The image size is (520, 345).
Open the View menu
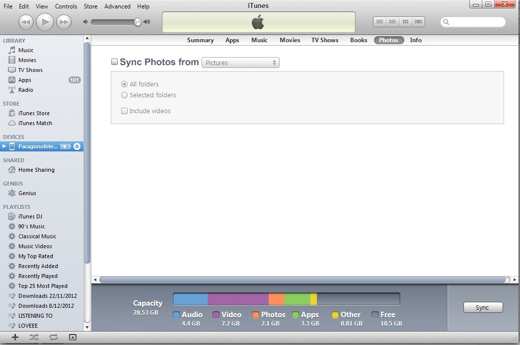click(42, 6)
